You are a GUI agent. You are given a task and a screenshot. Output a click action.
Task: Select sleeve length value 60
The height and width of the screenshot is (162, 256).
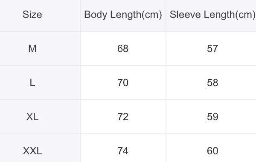[x=212, y=151]
